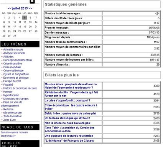Image resolution: width=163 pixels, height=147 pixels.
Task: Click the Premier message date 06/26/08
Action: coord(154,28)
